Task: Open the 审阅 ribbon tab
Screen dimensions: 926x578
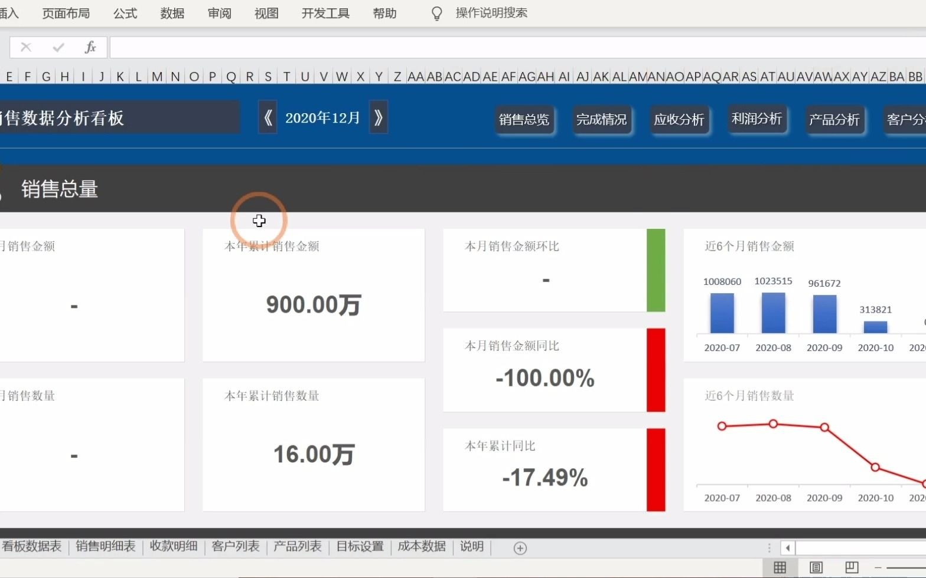Action: coord(220,13)
